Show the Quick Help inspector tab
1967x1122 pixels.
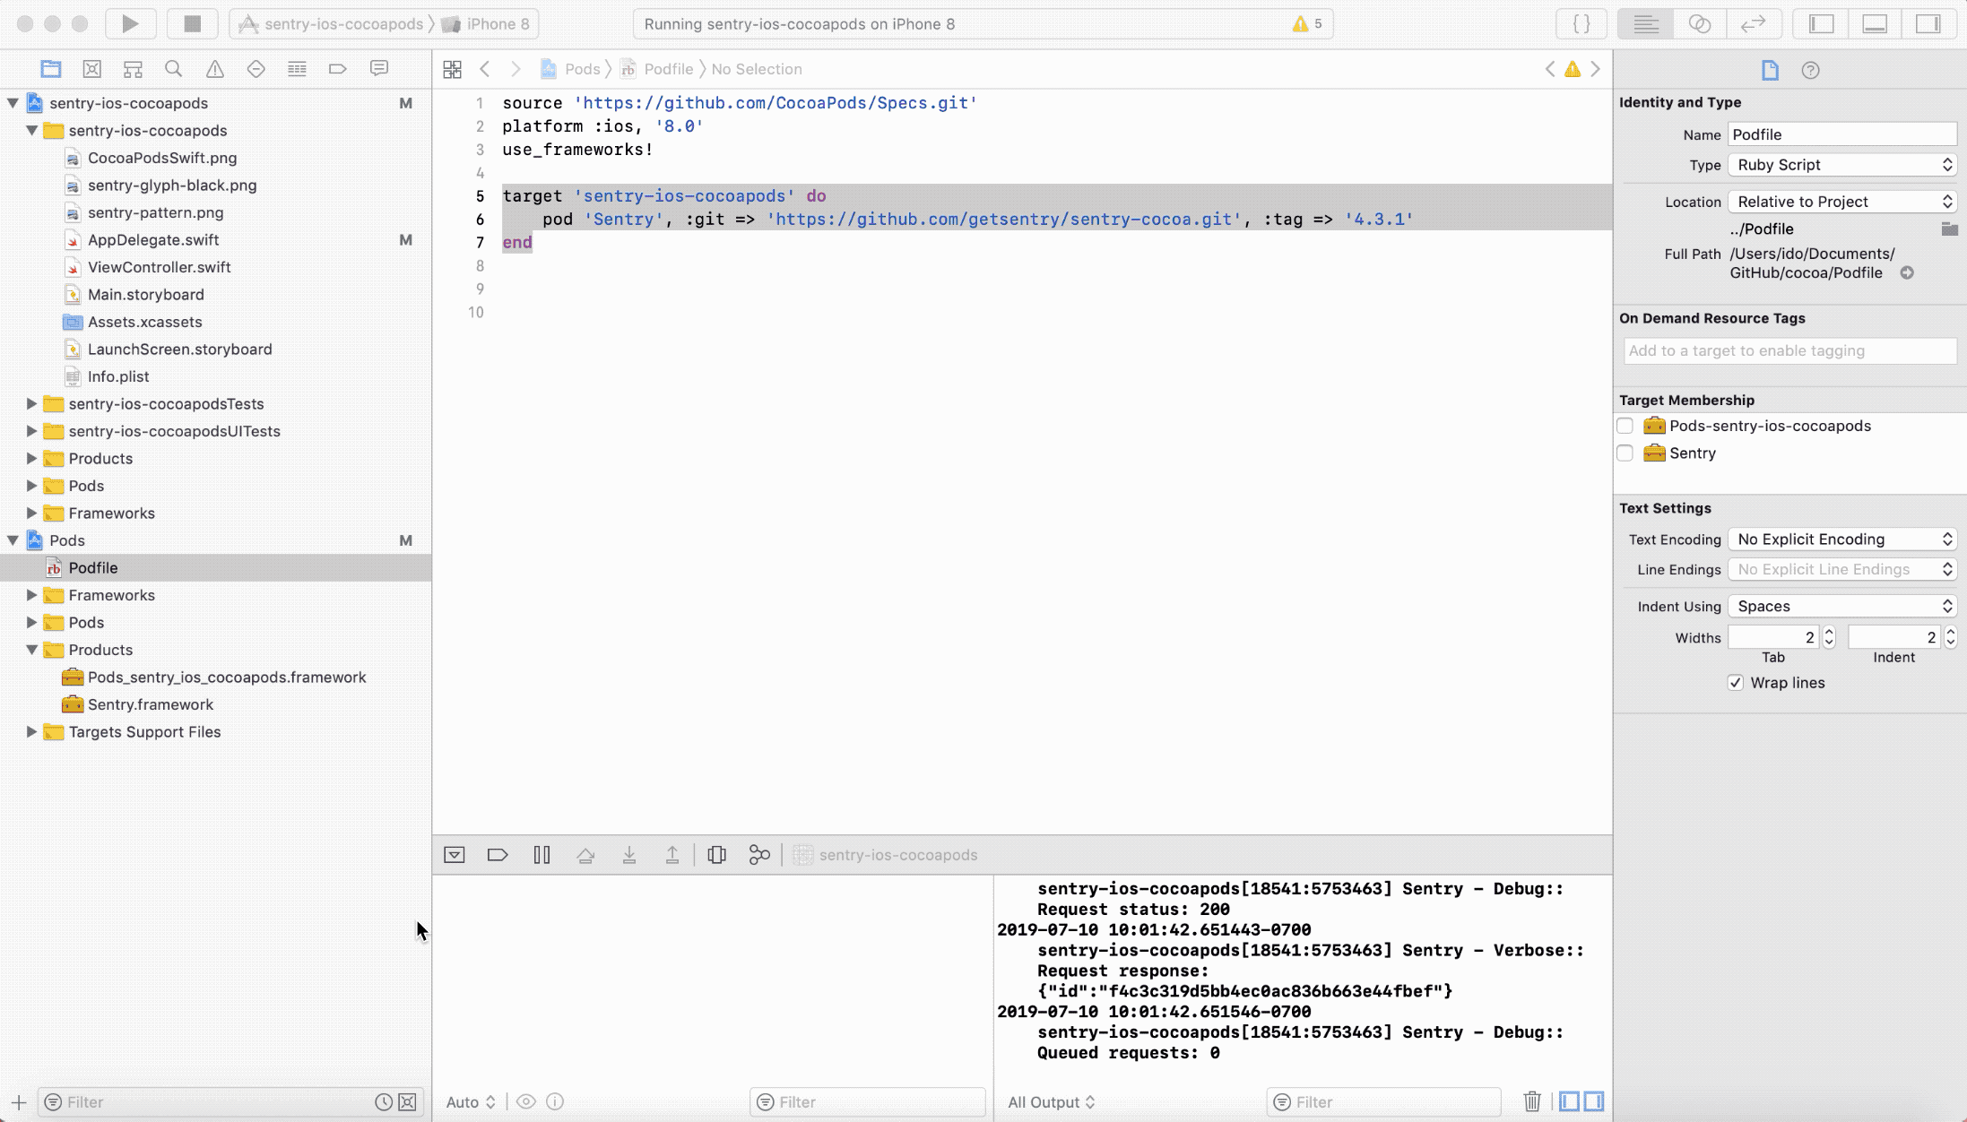click(x=1810, y=70)
